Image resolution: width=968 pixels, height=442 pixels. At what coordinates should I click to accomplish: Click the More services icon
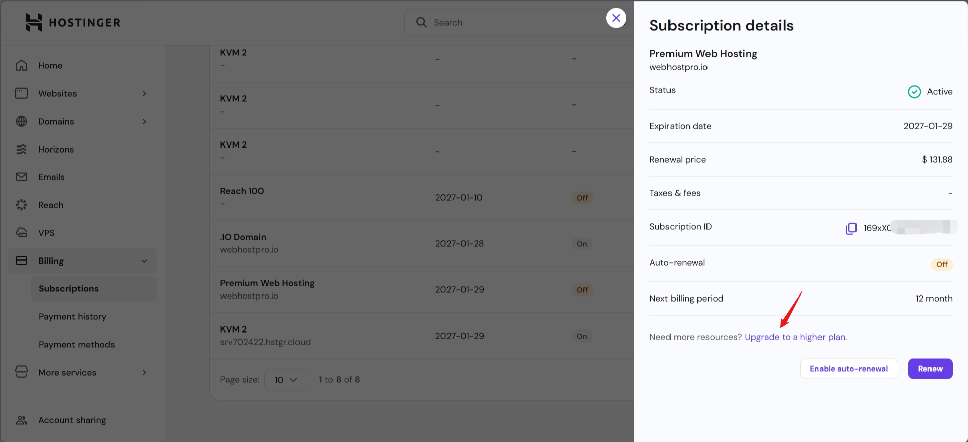(x=21, y=372)
